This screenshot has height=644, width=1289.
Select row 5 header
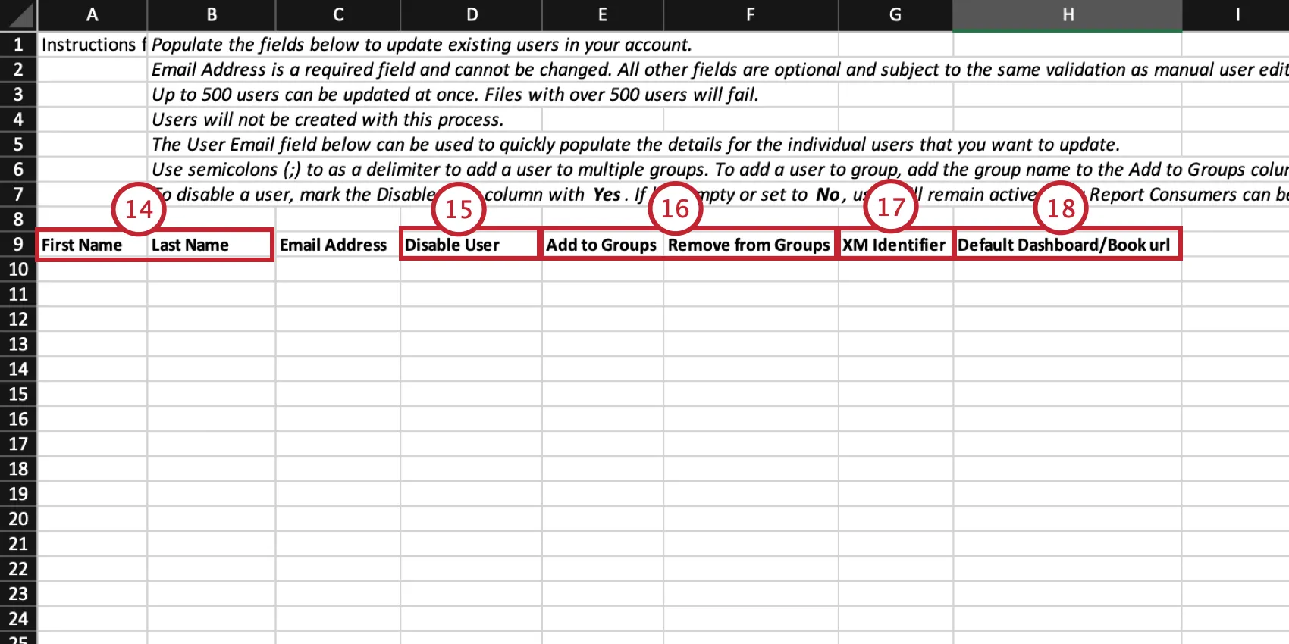point(18,145)
